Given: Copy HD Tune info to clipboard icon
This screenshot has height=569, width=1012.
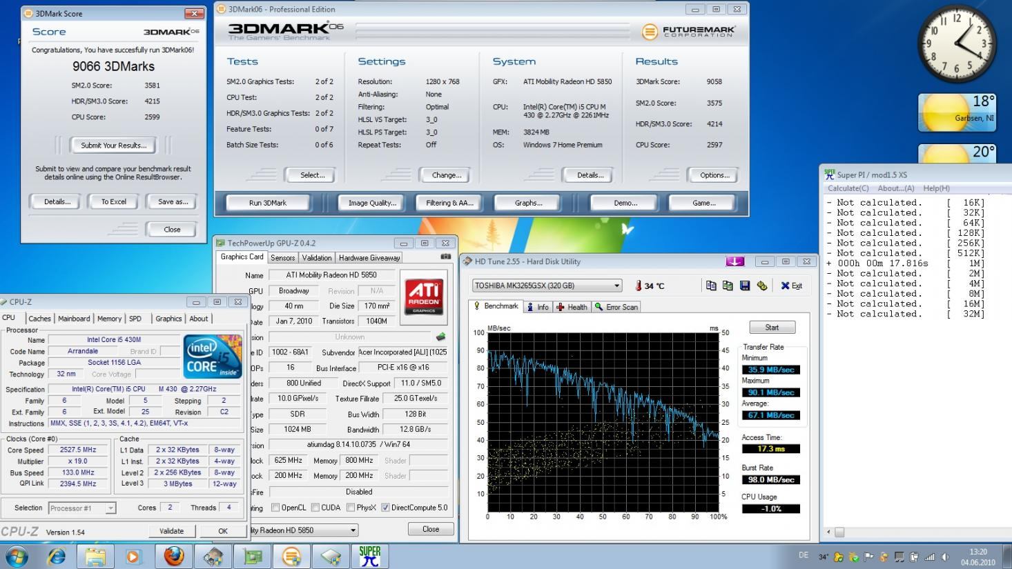Looking at the screenshot, I should pos(711,286).
